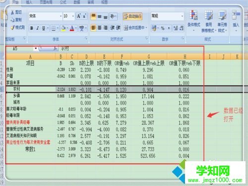The height and width of the screenshot is (186, 248).
Task: Click the Insert Function fx button
Action: [x=56, y=49]
